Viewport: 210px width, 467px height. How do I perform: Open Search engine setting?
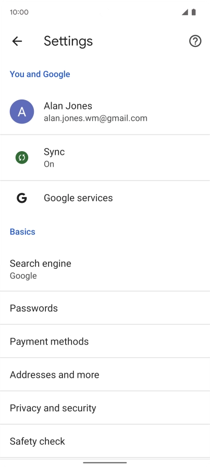point(105,269)
